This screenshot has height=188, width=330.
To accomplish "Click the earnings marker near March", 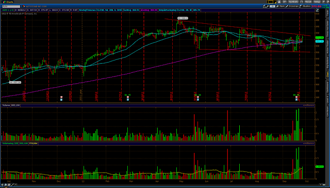I will (128, 98).
